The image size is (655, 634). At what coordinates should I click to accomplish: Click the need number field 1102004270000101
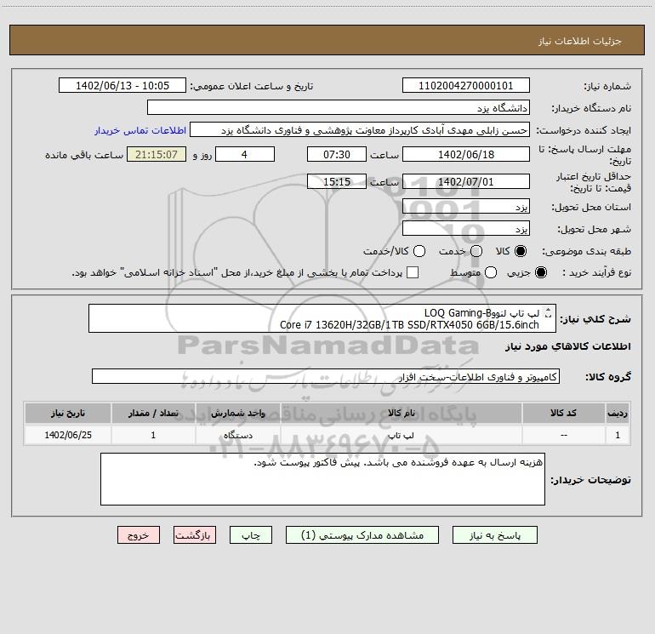point(466,85)
